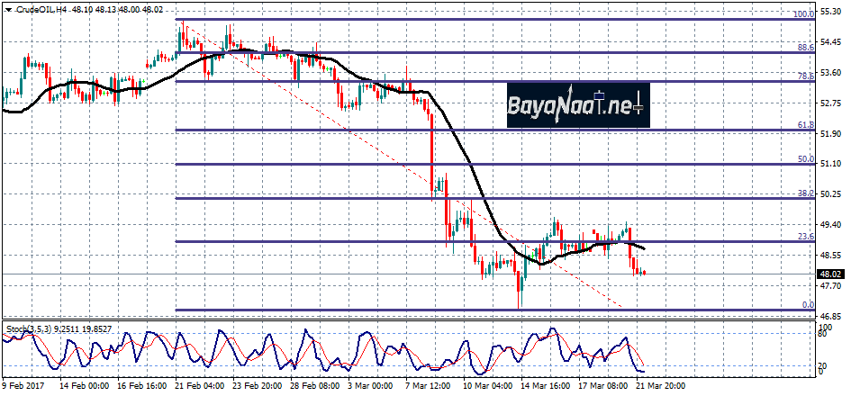The image size is (851, 396).
Task: Click the 46.85 price on the axis
Action: tap(831, 317)
